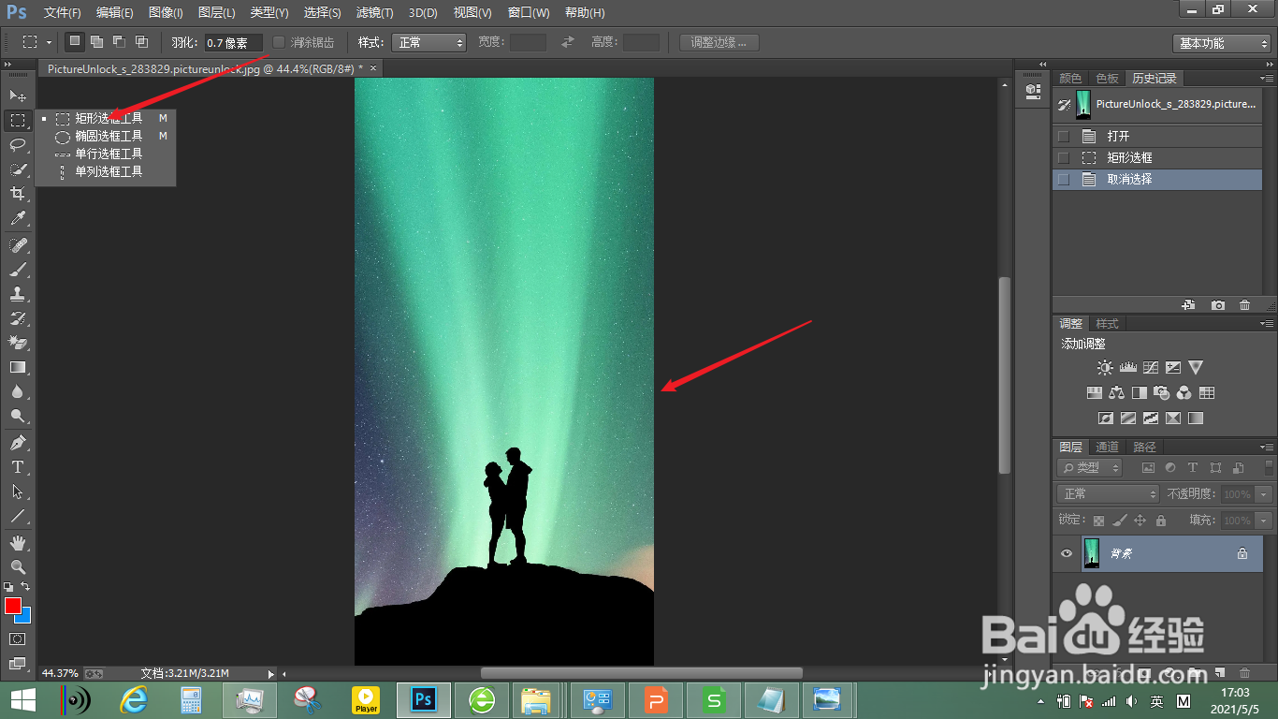Set history brush source on 取消选择 state
The image size is (1278, 719).
(1063, 179)
